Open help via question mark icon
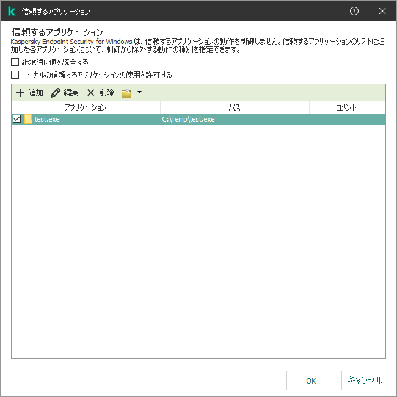 (354, 11)
